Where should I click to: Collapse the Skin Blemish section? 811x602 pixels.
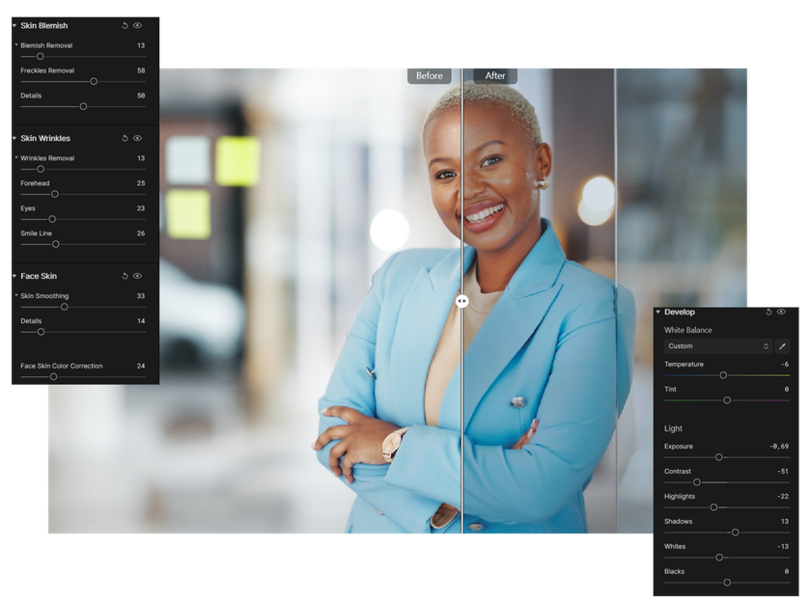(14, 25)
